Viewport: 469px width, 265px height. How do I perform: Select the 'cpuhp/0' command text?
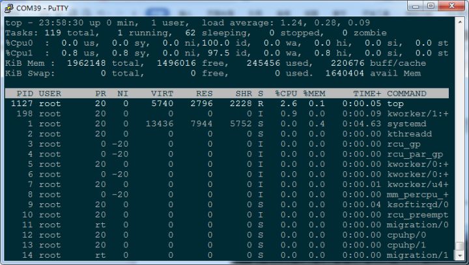[406, 235]
